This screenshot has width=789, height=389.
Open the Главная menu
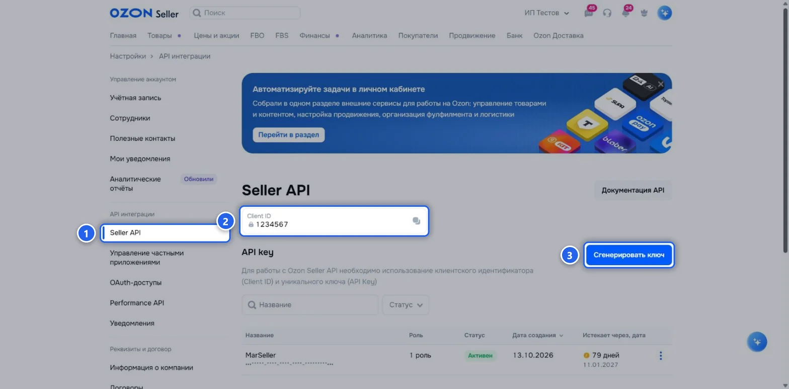click(123, 36)
